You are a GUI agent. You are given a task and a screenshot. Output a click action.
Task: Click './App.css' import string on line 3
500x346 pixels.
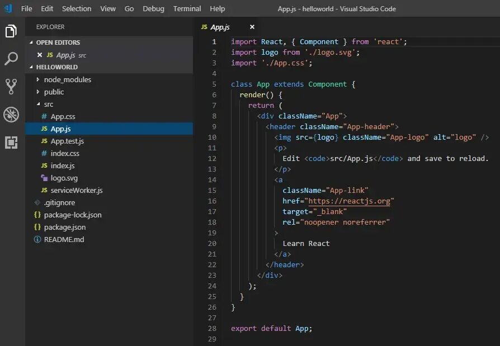285,63
